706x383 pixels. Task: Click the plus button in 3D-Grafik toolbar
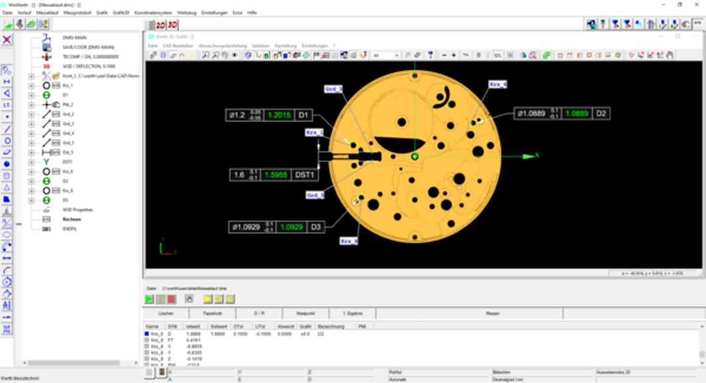tap(454, 55)
